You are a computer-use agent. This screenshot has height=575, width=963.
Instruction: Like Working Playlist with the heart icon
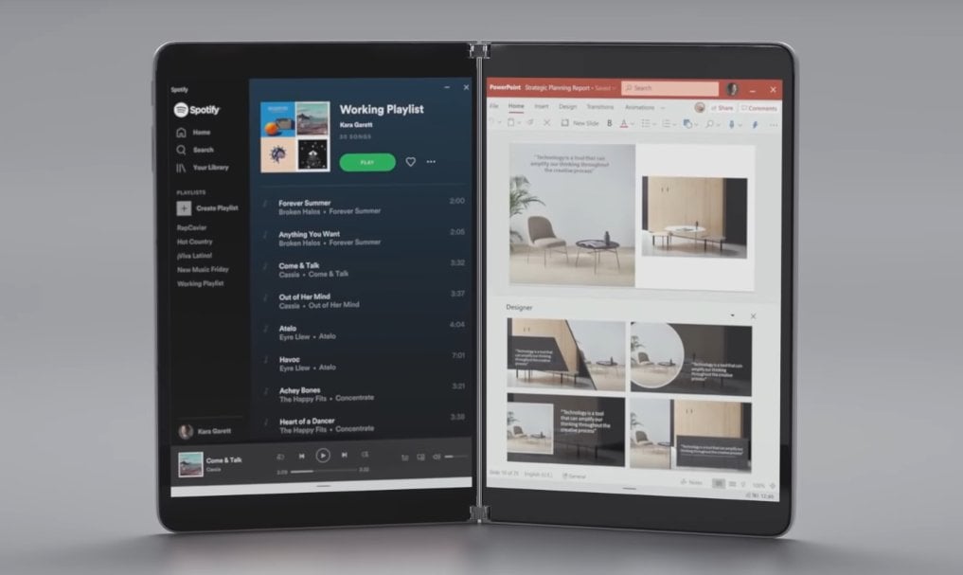tap(410, 162)
